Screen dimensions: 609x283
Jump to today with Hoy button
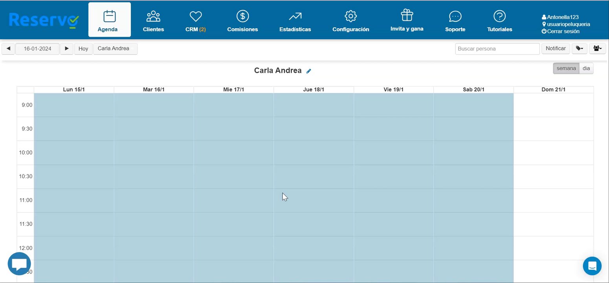(x=83, y=49)
